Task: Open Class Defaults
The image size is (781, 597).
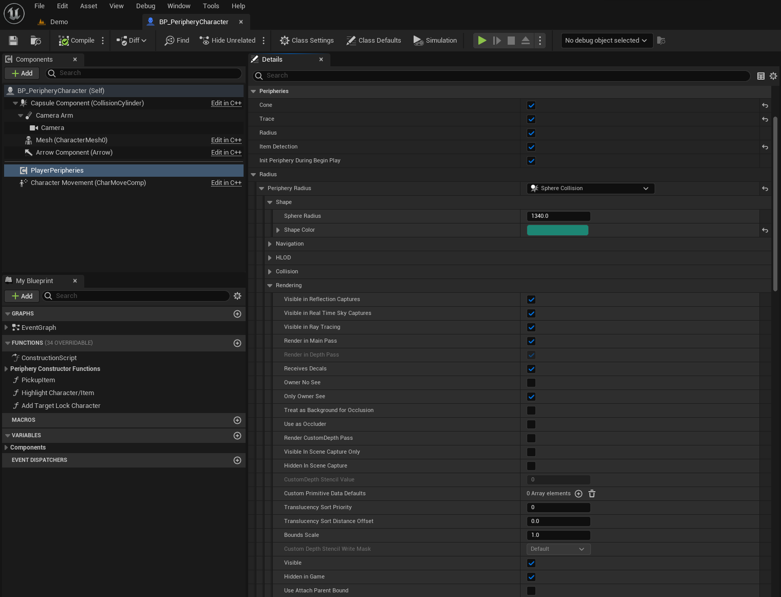Action: 374,41
